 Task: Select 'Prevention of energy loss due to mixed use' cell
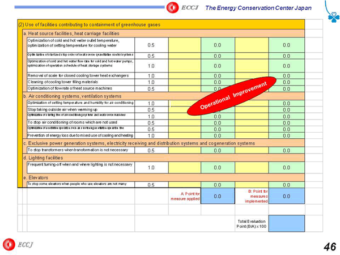pos(80,135)
